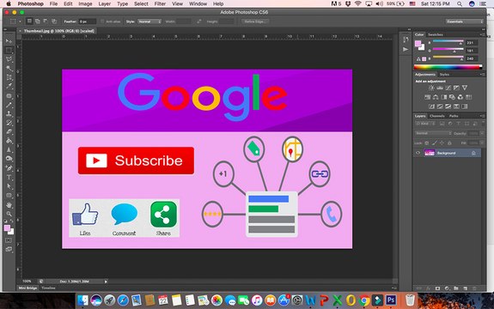
Task: Open the status bar info arrow
Action: pyautogui.click(x=106, y=282)
